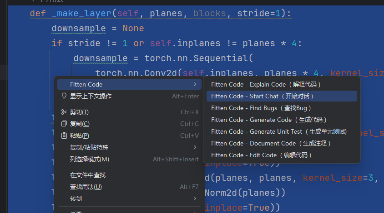Select 查找用法 to find usages

tap(86, 187)
